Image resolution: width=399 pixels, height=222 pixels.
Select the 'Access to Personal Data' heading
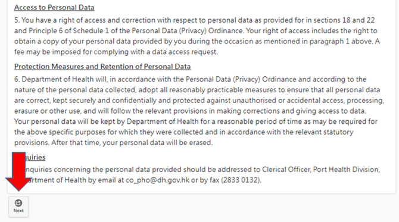(54, 7)
